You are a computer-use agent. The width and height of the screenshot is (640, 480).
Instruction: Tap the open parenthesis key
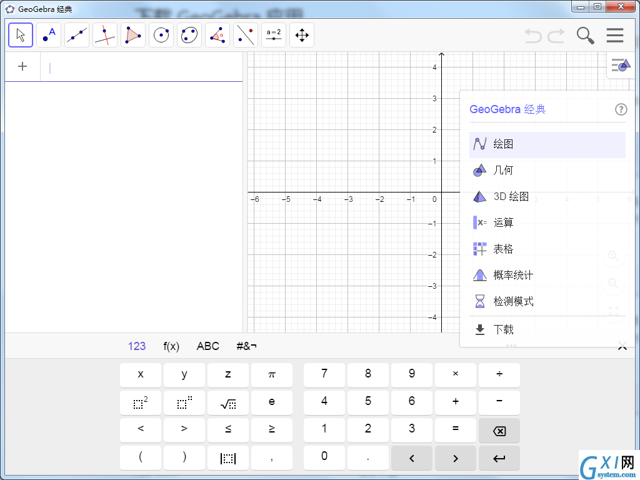(141, 457)
